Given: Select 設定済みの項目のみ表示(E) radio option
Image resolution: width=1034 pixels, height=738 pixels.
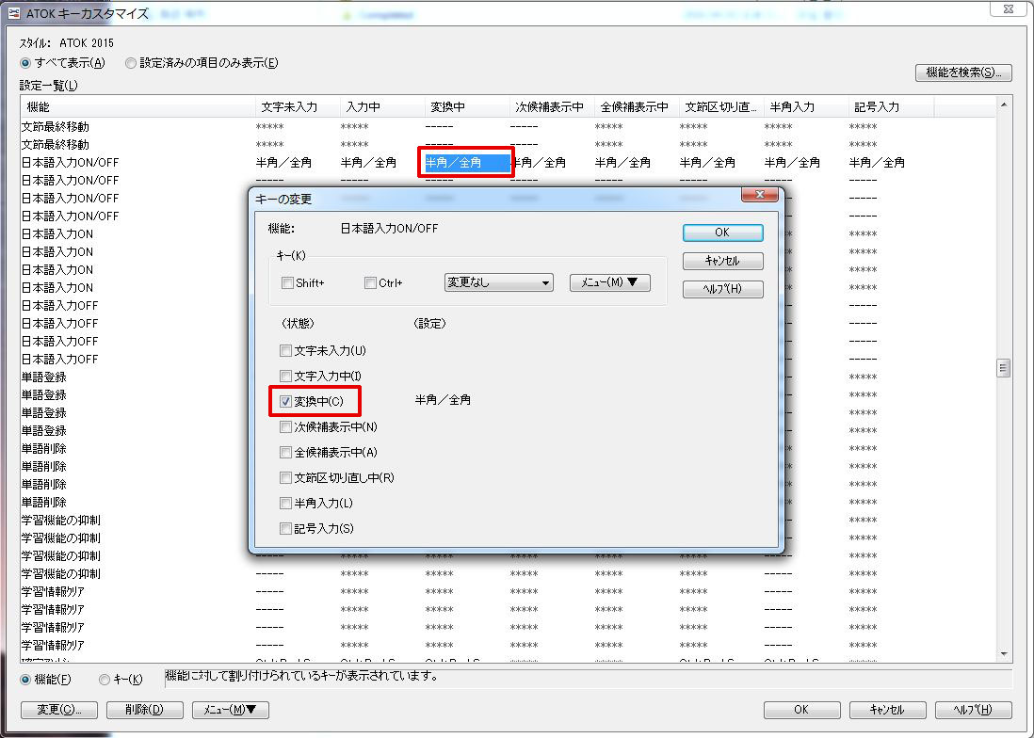Looking at the screenshot, I should [x=131, y=63].
